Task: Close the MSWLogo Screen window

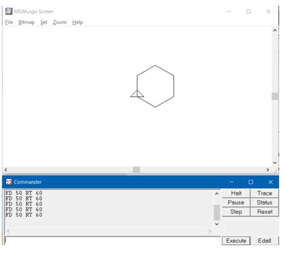Action: click(x=268, y=11)
